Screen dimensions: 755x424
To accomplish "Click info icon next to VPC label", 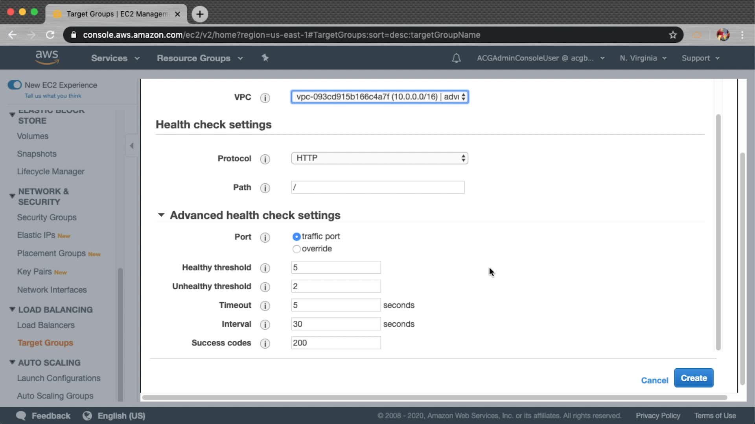I will [x=265, y=98].
